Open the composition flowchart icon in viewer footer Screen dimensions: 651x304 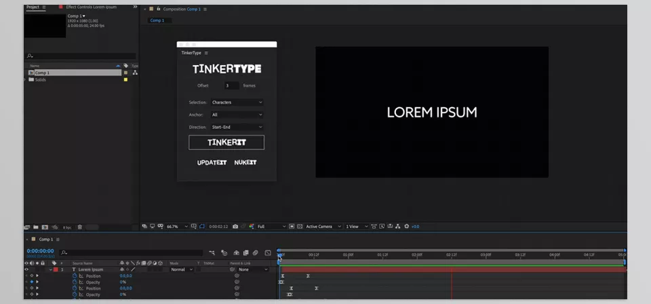[x=398, y=227]
